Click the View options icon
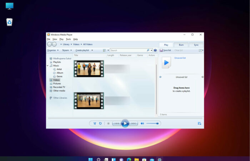250x161 pixels. click(104, 50)
